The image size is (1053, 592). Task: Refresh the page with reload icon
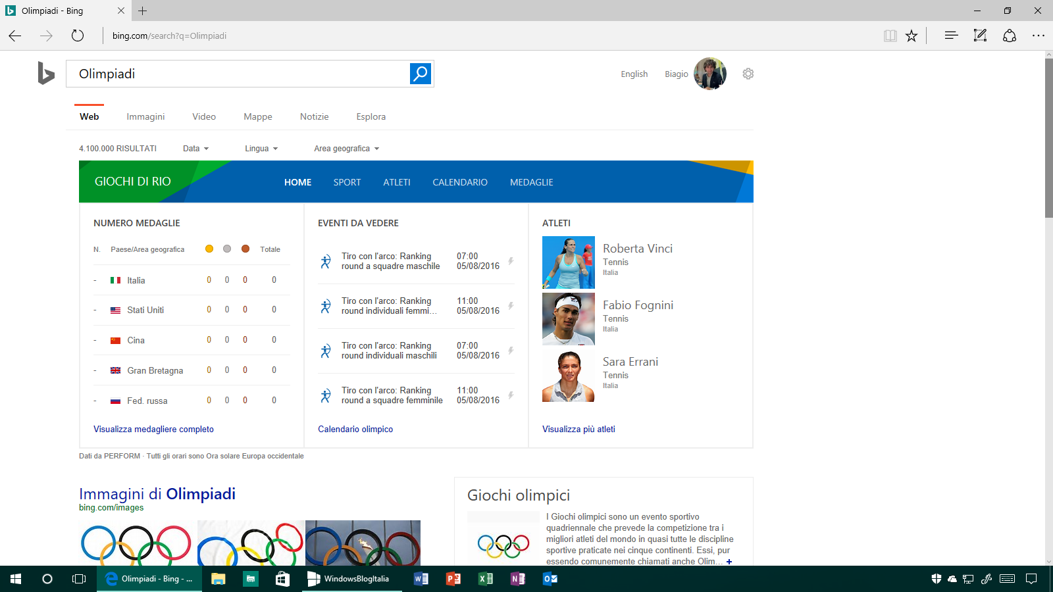78,36
